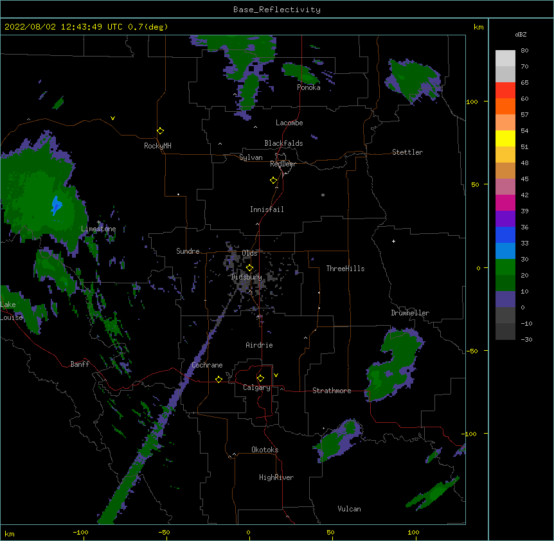Select the bright green 30-20 legend swatch
Image resolution: width=554 pixels, height=541 pixels.
click(x=505, y=267)
